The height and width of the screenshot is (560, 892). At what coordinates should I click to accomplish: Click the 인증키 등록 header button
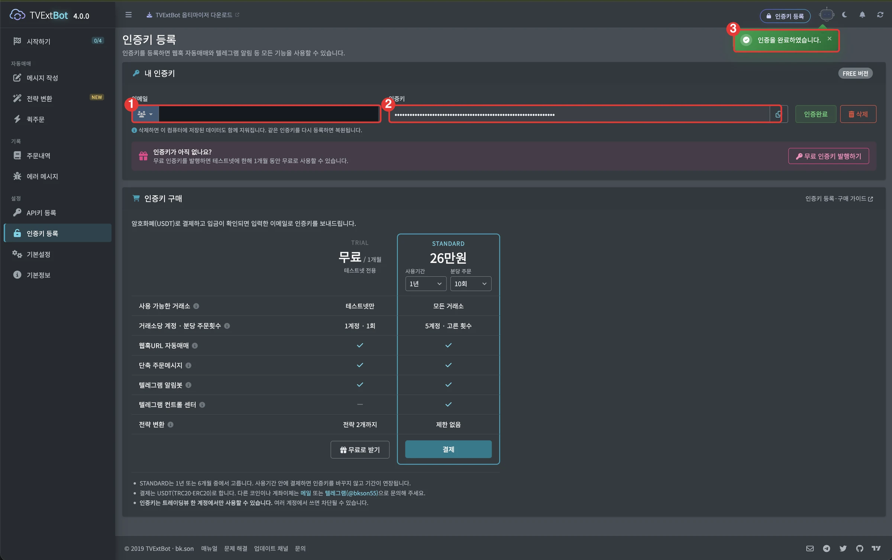click(785, 16)
